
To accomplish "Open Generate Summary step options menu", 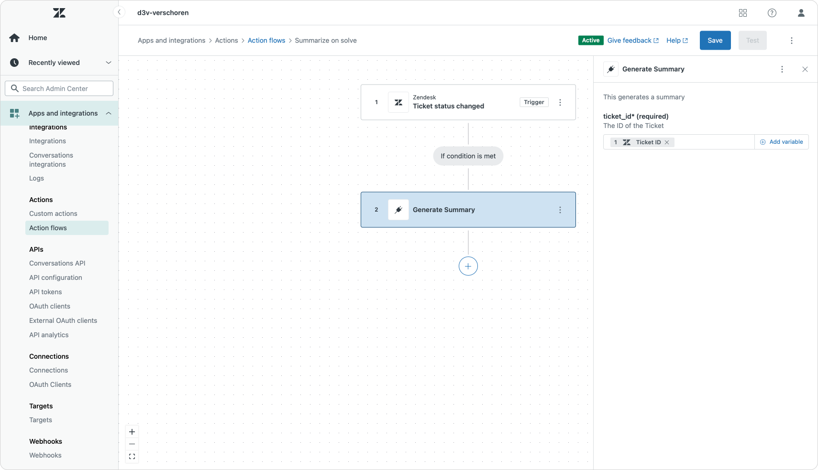I will (x=560, y=210).
